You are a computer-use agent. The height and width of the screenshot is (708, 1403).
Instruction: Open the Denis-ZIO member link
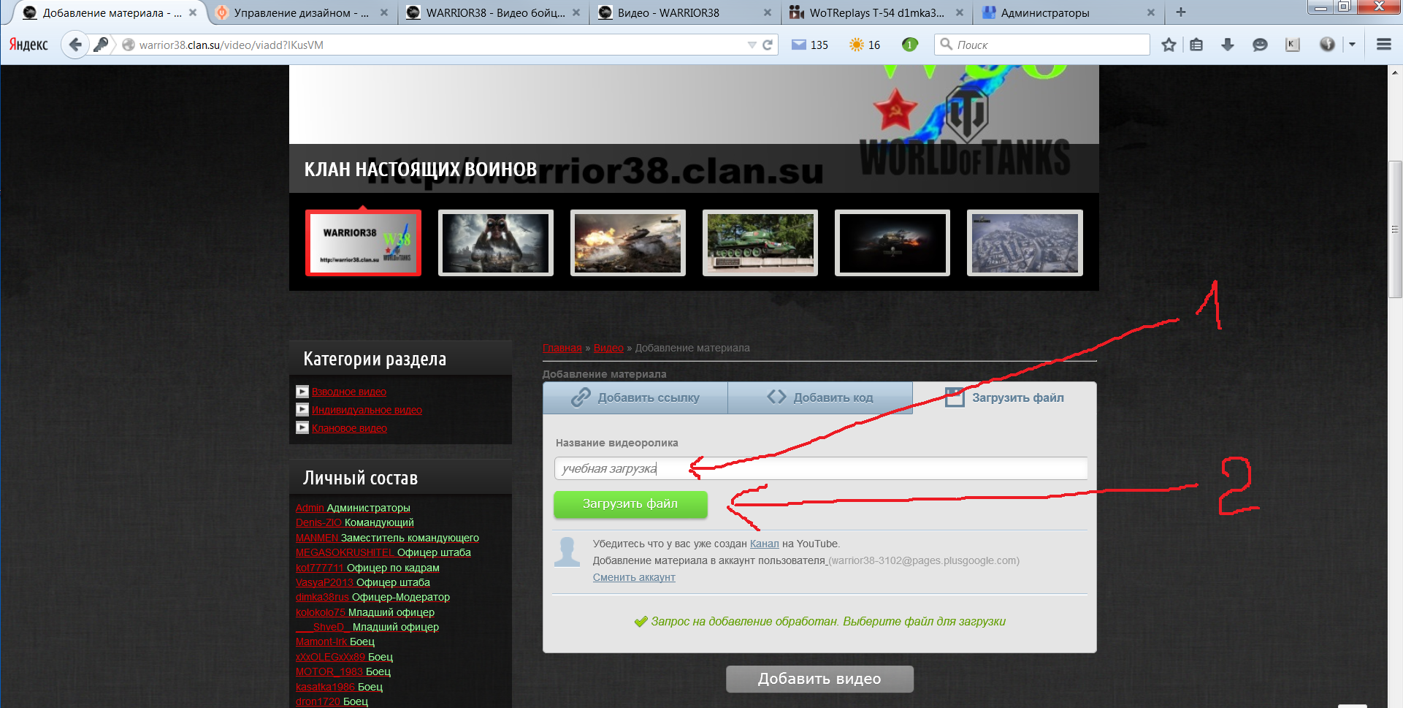[318, 522]
